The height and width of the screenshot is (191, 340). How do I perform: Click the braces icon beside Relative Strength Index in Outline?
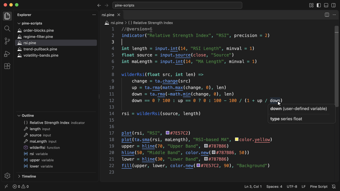pyautogui.click(x=26, y=123)
